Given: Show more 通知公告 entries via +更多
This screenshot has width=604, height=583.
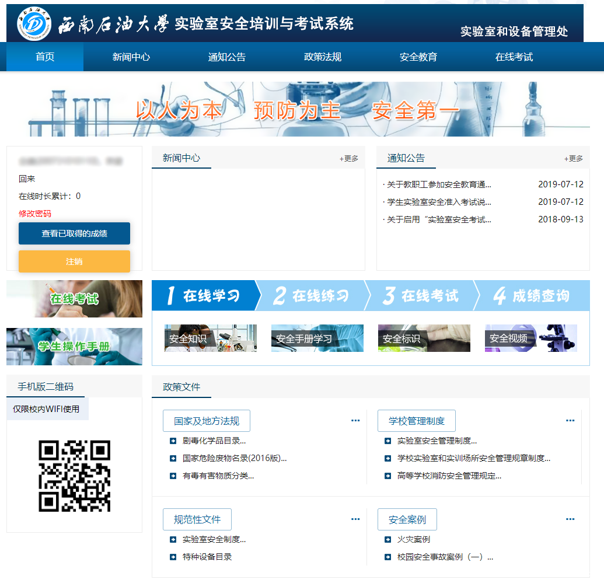Looking at the screenshot, I should point(573,159).
